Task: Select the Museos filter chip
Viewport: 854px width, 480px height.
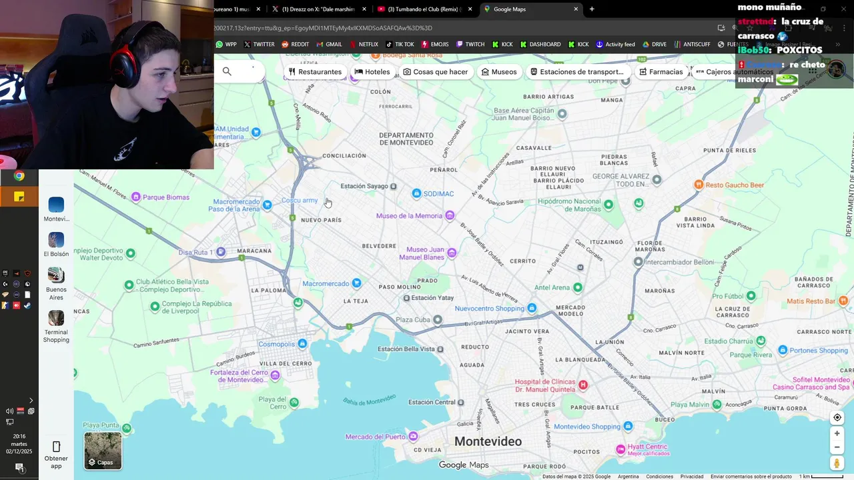Action: pos(499,71)
